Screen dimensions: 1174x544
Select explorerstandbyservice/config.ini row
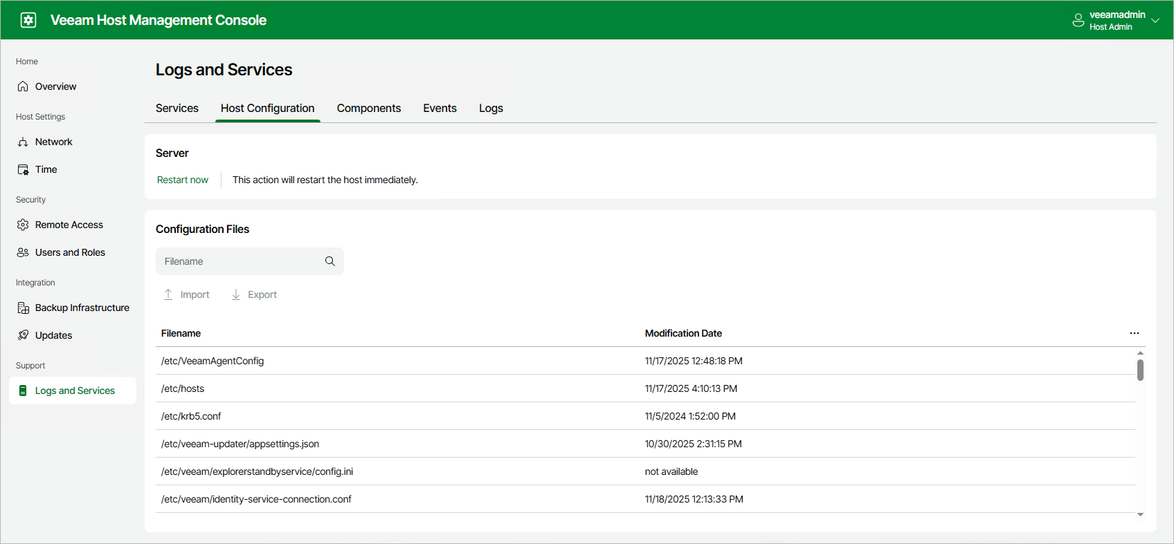(645, 471)
